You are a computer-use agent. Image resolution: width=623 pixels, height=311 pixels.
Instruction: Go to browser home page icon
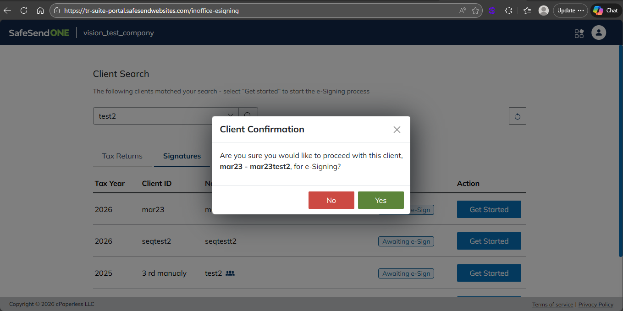(x=40, y=11)
